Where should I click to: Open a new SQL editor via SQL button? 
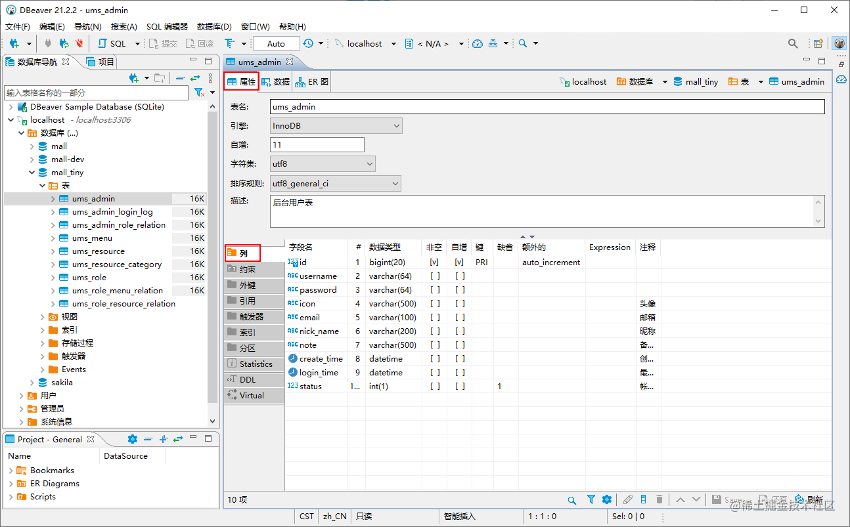(112, 43)
